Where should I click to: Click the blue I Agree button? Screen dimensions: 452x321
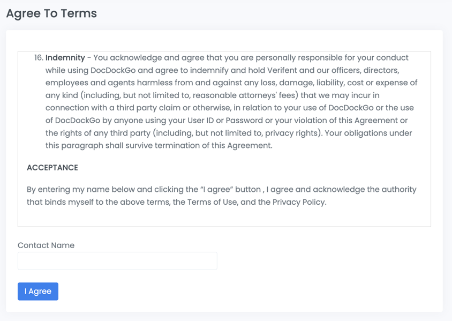38,292
